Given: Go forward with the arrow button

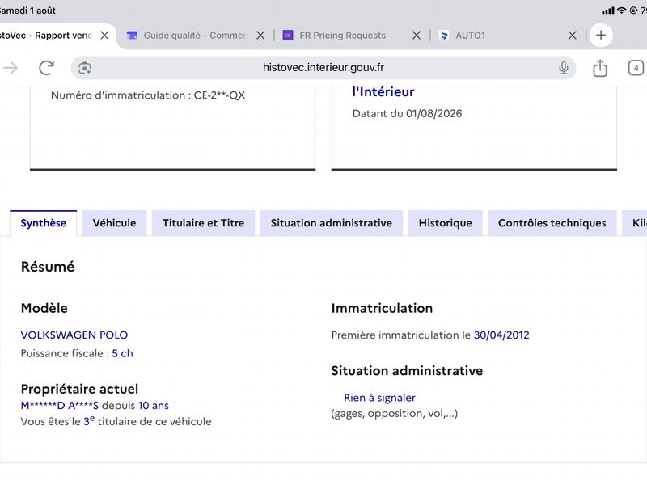Looking at the screenshot, I should tap(10, 68).
